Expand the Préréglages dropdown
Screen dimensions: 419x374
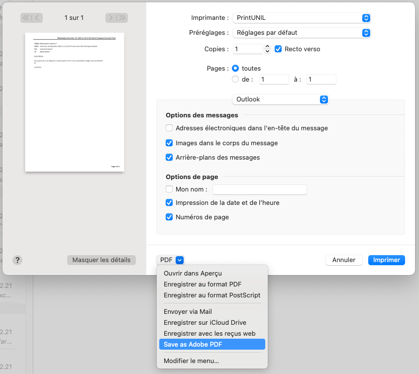pyautogui.click(x=302, y=33)
